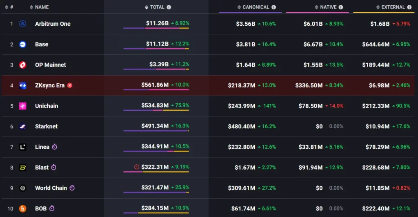Click the OP Mainnet logo icon
Viewport: 418px width, 217px height.
click(x=23, y=65)
